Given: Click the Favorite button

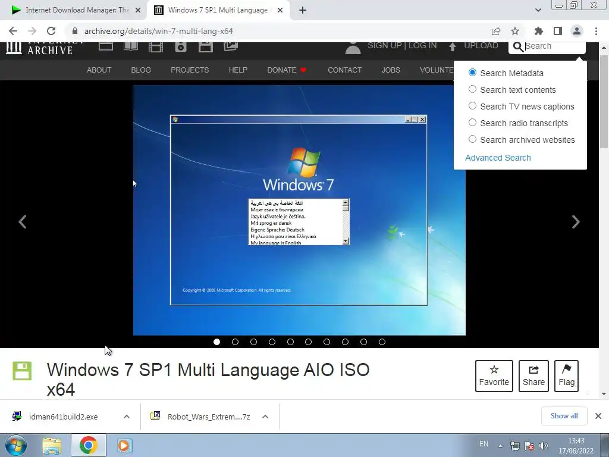Looking at the screenshot, I should tap(494, 376).
